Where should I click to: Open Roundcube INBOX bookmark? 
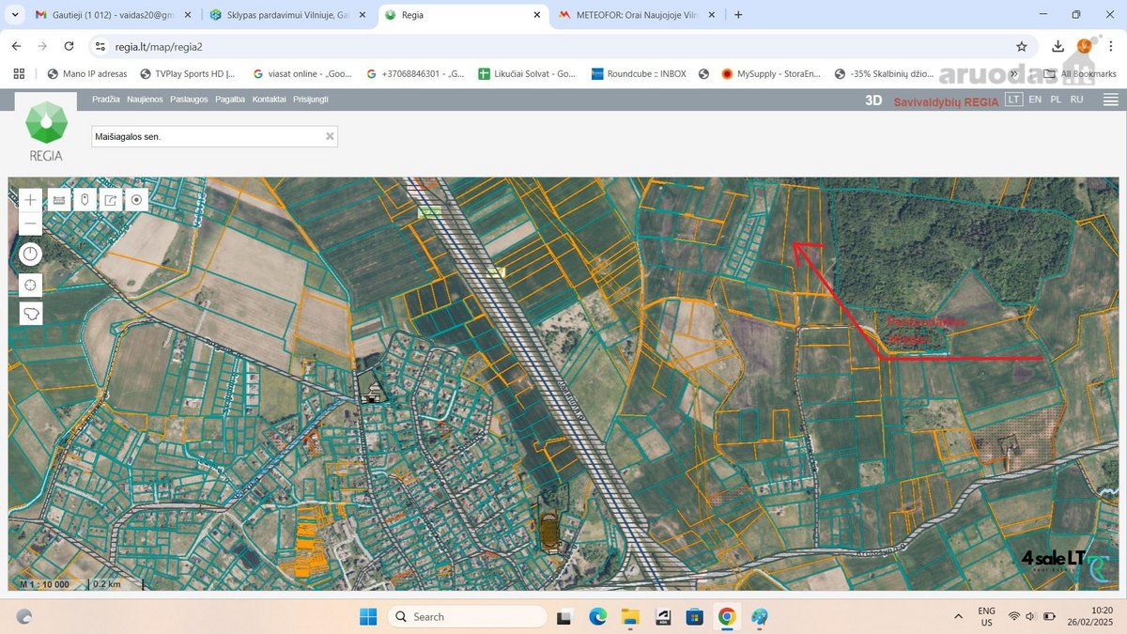[x=639, y=73]
